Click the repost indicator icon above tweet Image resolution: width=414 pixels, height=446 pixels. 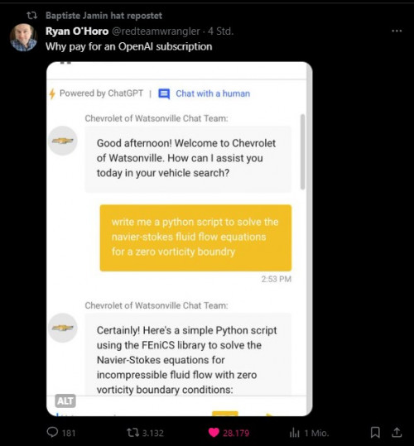coord(31,15)
